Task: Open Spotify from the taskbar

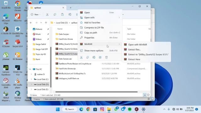Action: 130,109
